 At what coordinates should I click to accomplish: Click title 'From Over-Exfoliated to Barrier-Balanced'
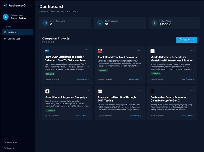tap(66, 58)
